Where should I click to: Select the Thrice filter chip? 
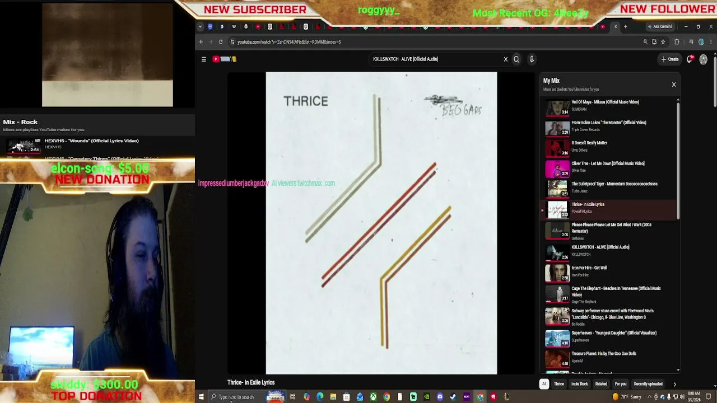559,384
